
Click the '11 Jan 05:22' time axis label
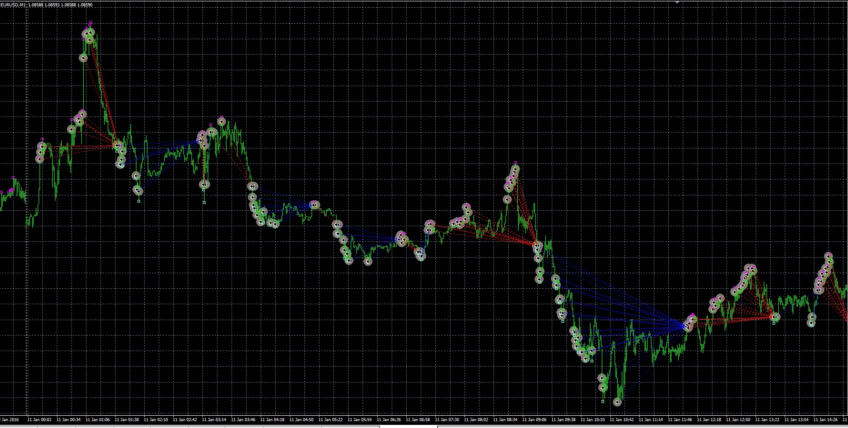331,420
